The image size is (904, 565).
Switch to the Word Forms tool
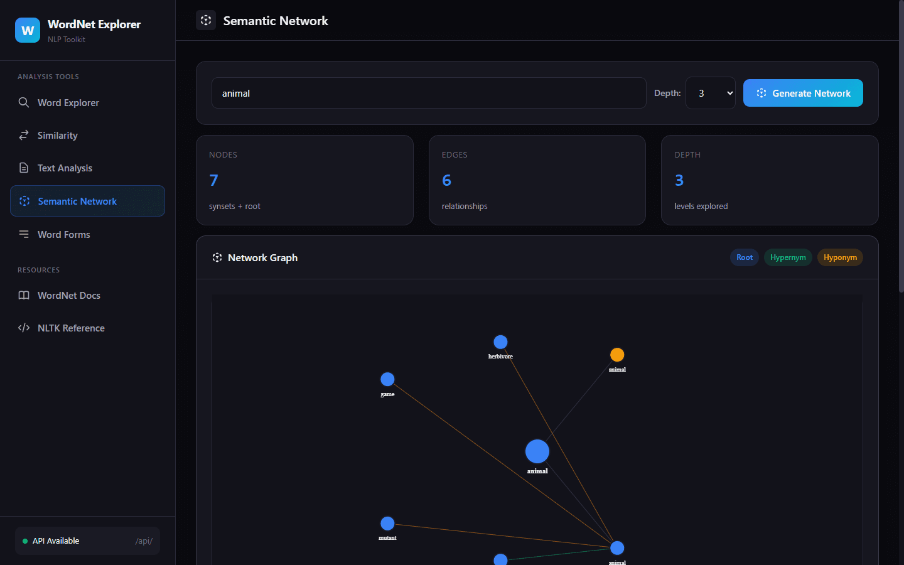(63, 234)
